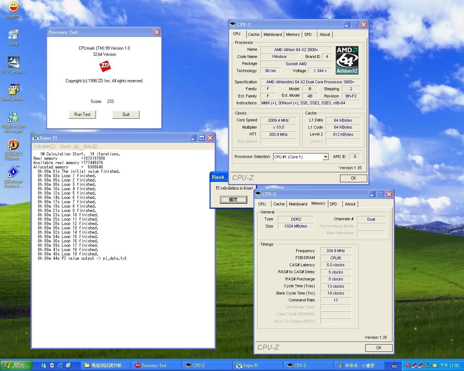
Task: Click Super PI title bar icon
Action: 36,138
